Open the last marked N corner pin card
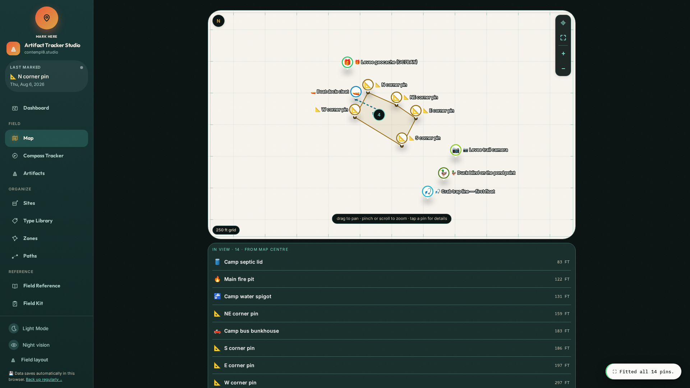Viewport: 690px width, 388px height. (46, 77)
